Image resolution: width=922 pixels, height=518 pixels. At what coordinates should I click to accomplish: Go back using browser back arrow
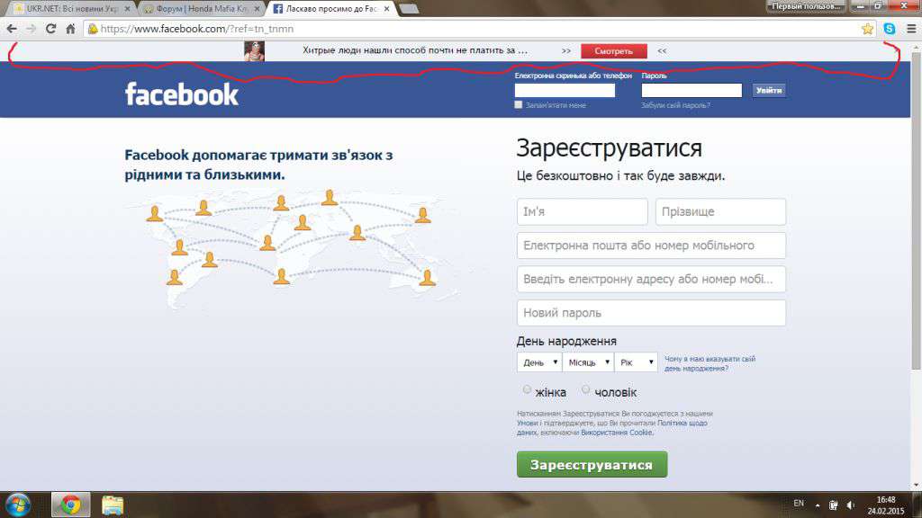(12, 29)
